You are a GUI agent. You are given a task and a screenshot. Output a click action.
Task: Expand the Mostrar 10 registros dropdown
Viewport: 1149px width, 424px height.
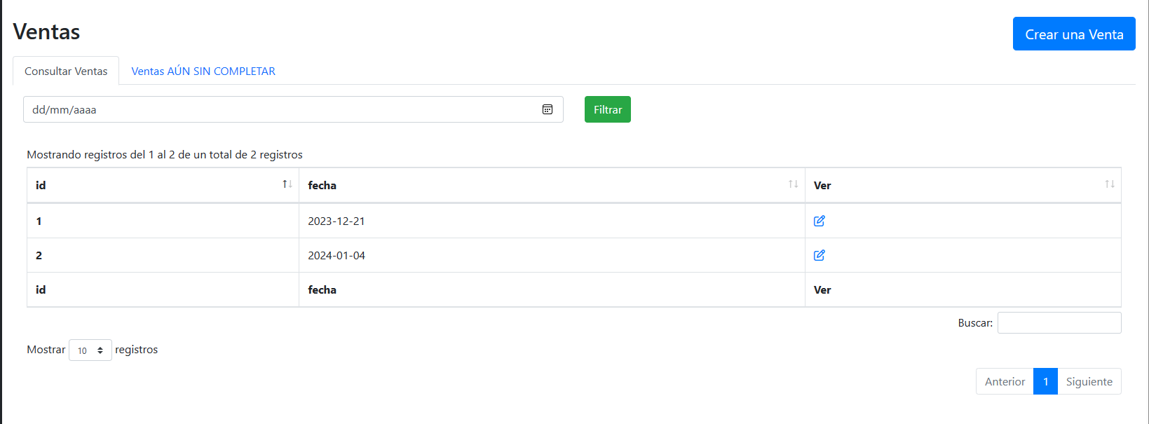pyautogui.click(x=90, y=350)
